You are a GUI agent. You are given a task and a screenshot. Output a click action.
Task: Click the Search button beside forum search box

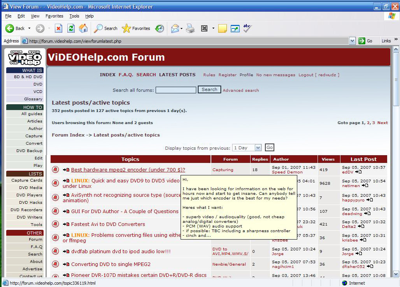point(209,89)
